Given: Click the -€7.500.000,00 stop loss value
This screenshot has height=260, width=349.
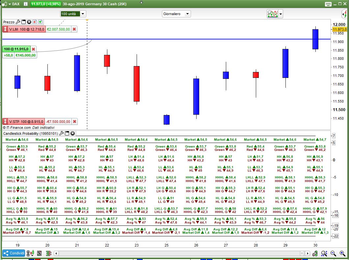Looking at the screenshot, I should (58, 122).
